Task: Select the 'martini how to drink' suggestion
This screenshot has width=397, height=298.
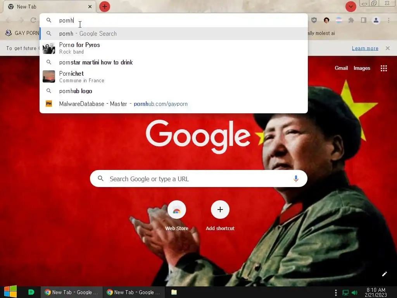Action: point(174,62)
